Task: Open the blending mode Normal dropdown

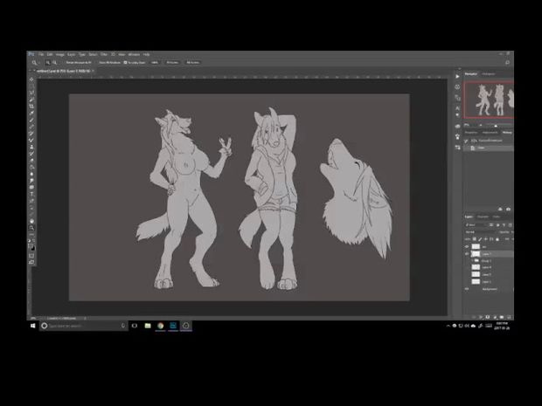Action: pyautogui.click(x=481, y=232)
